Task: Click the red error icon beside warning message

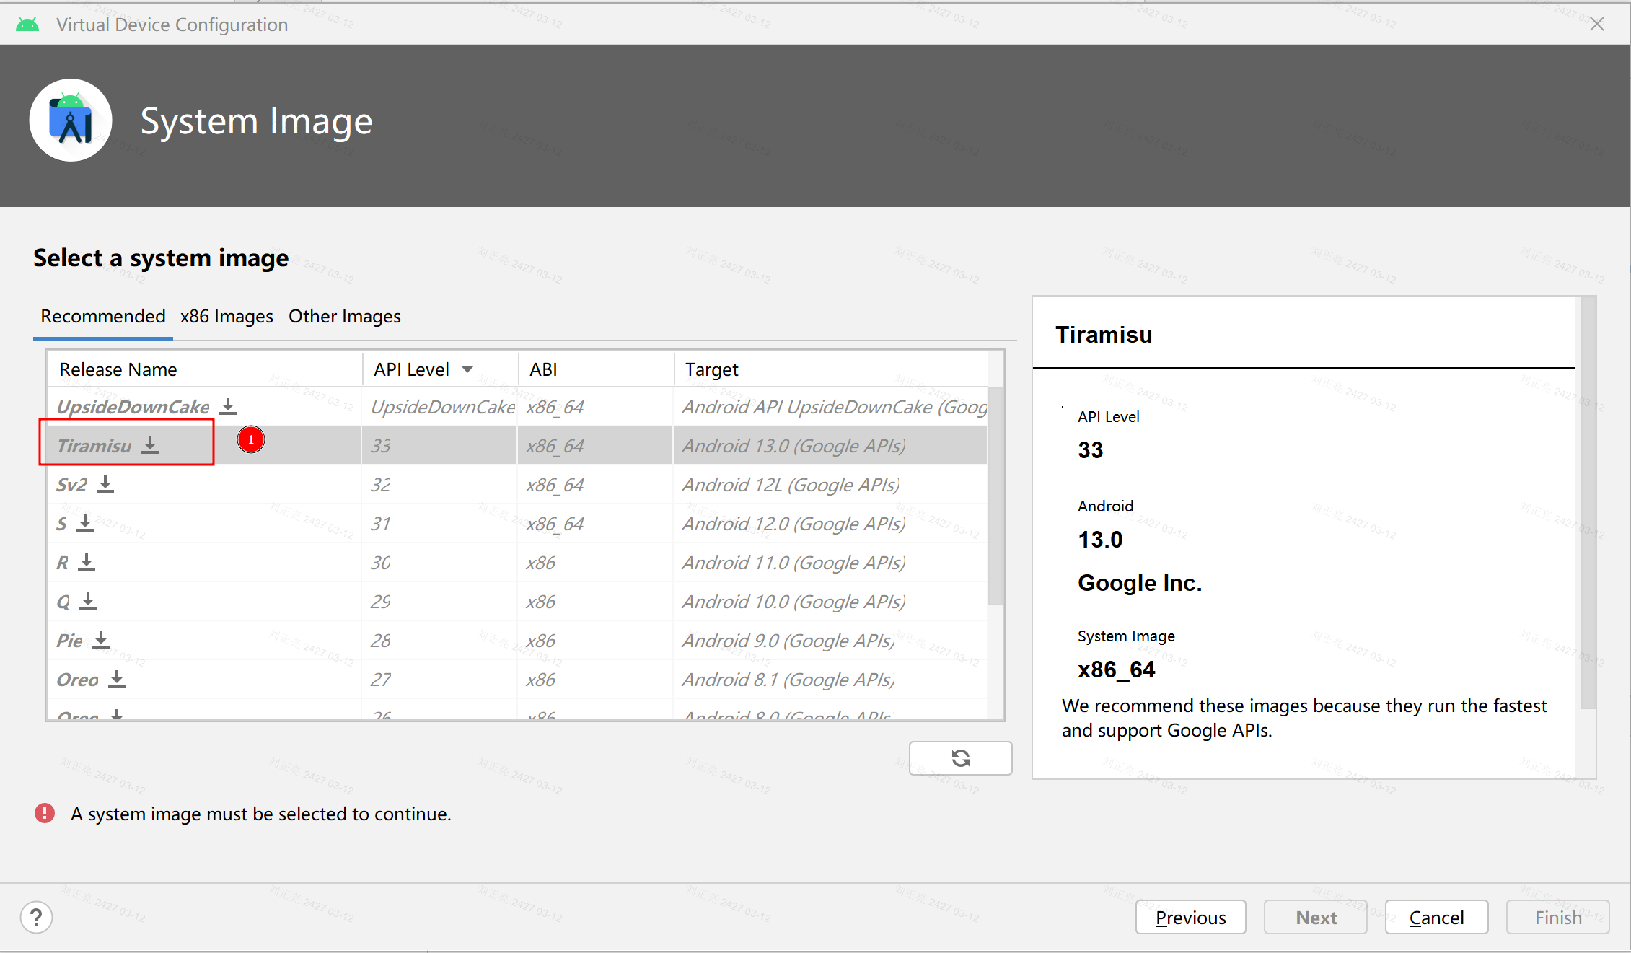Action: (45, 813)
